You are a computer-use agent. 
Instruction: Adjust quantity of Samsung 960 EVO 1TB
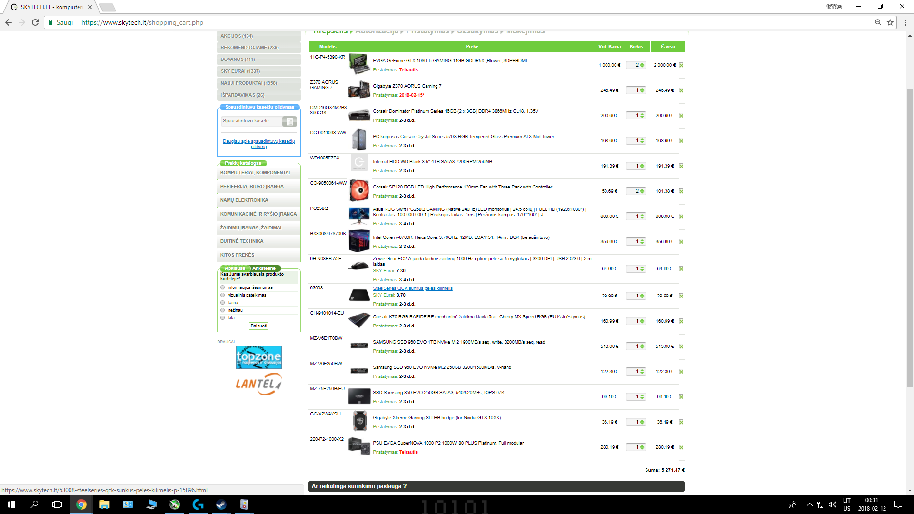click(636, 346)
